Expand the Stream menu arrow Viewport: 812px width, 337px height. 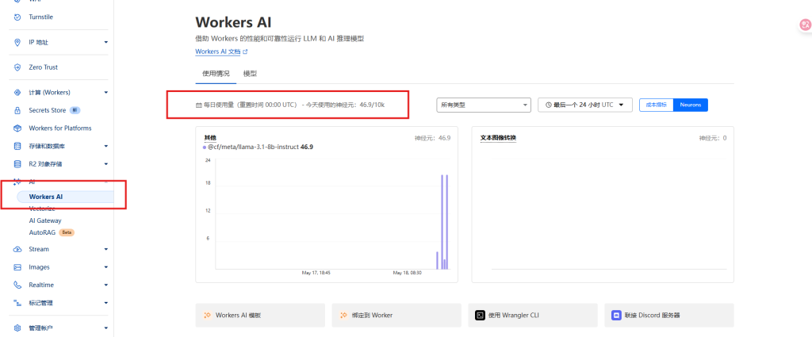pos(105,249)
